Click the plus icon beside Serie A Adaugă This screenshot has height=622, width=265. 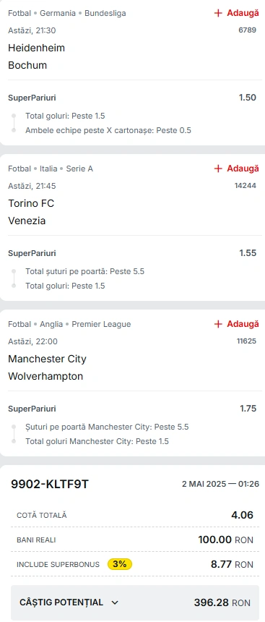218,169
